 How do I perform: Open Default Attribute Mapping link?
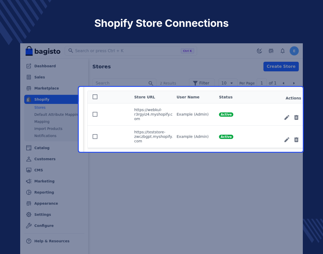tap(56, 114)
